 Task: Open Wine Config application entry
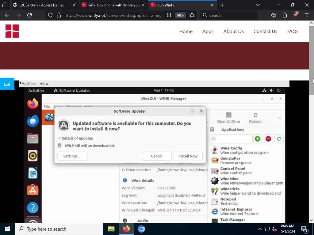[x=247, y=150]
